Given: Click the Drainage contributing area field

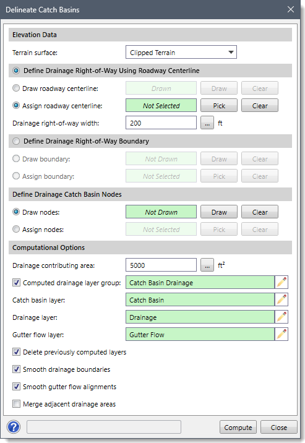Looking at the screenshot, I should 161,265.
